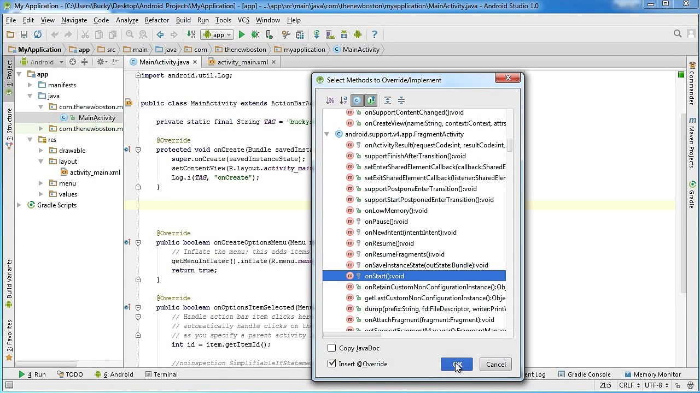This screenshot has width=700, height=393.
Task: Click the AVD Manager icon
Action: 330,34
